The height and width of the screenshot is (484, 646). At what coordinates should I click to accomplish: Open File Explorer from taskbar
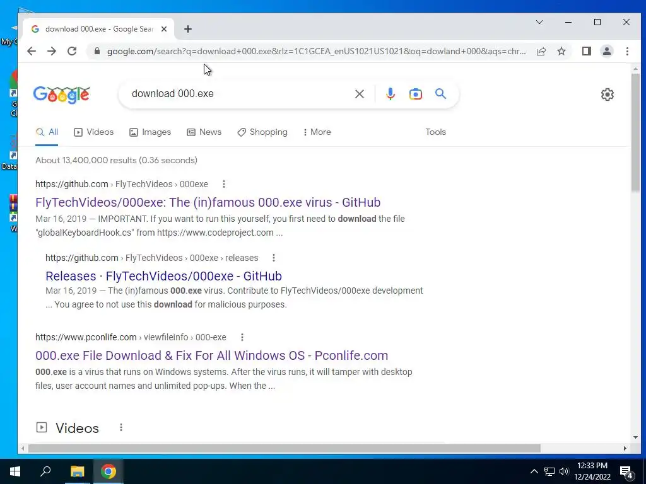click(x=77, y=471)
